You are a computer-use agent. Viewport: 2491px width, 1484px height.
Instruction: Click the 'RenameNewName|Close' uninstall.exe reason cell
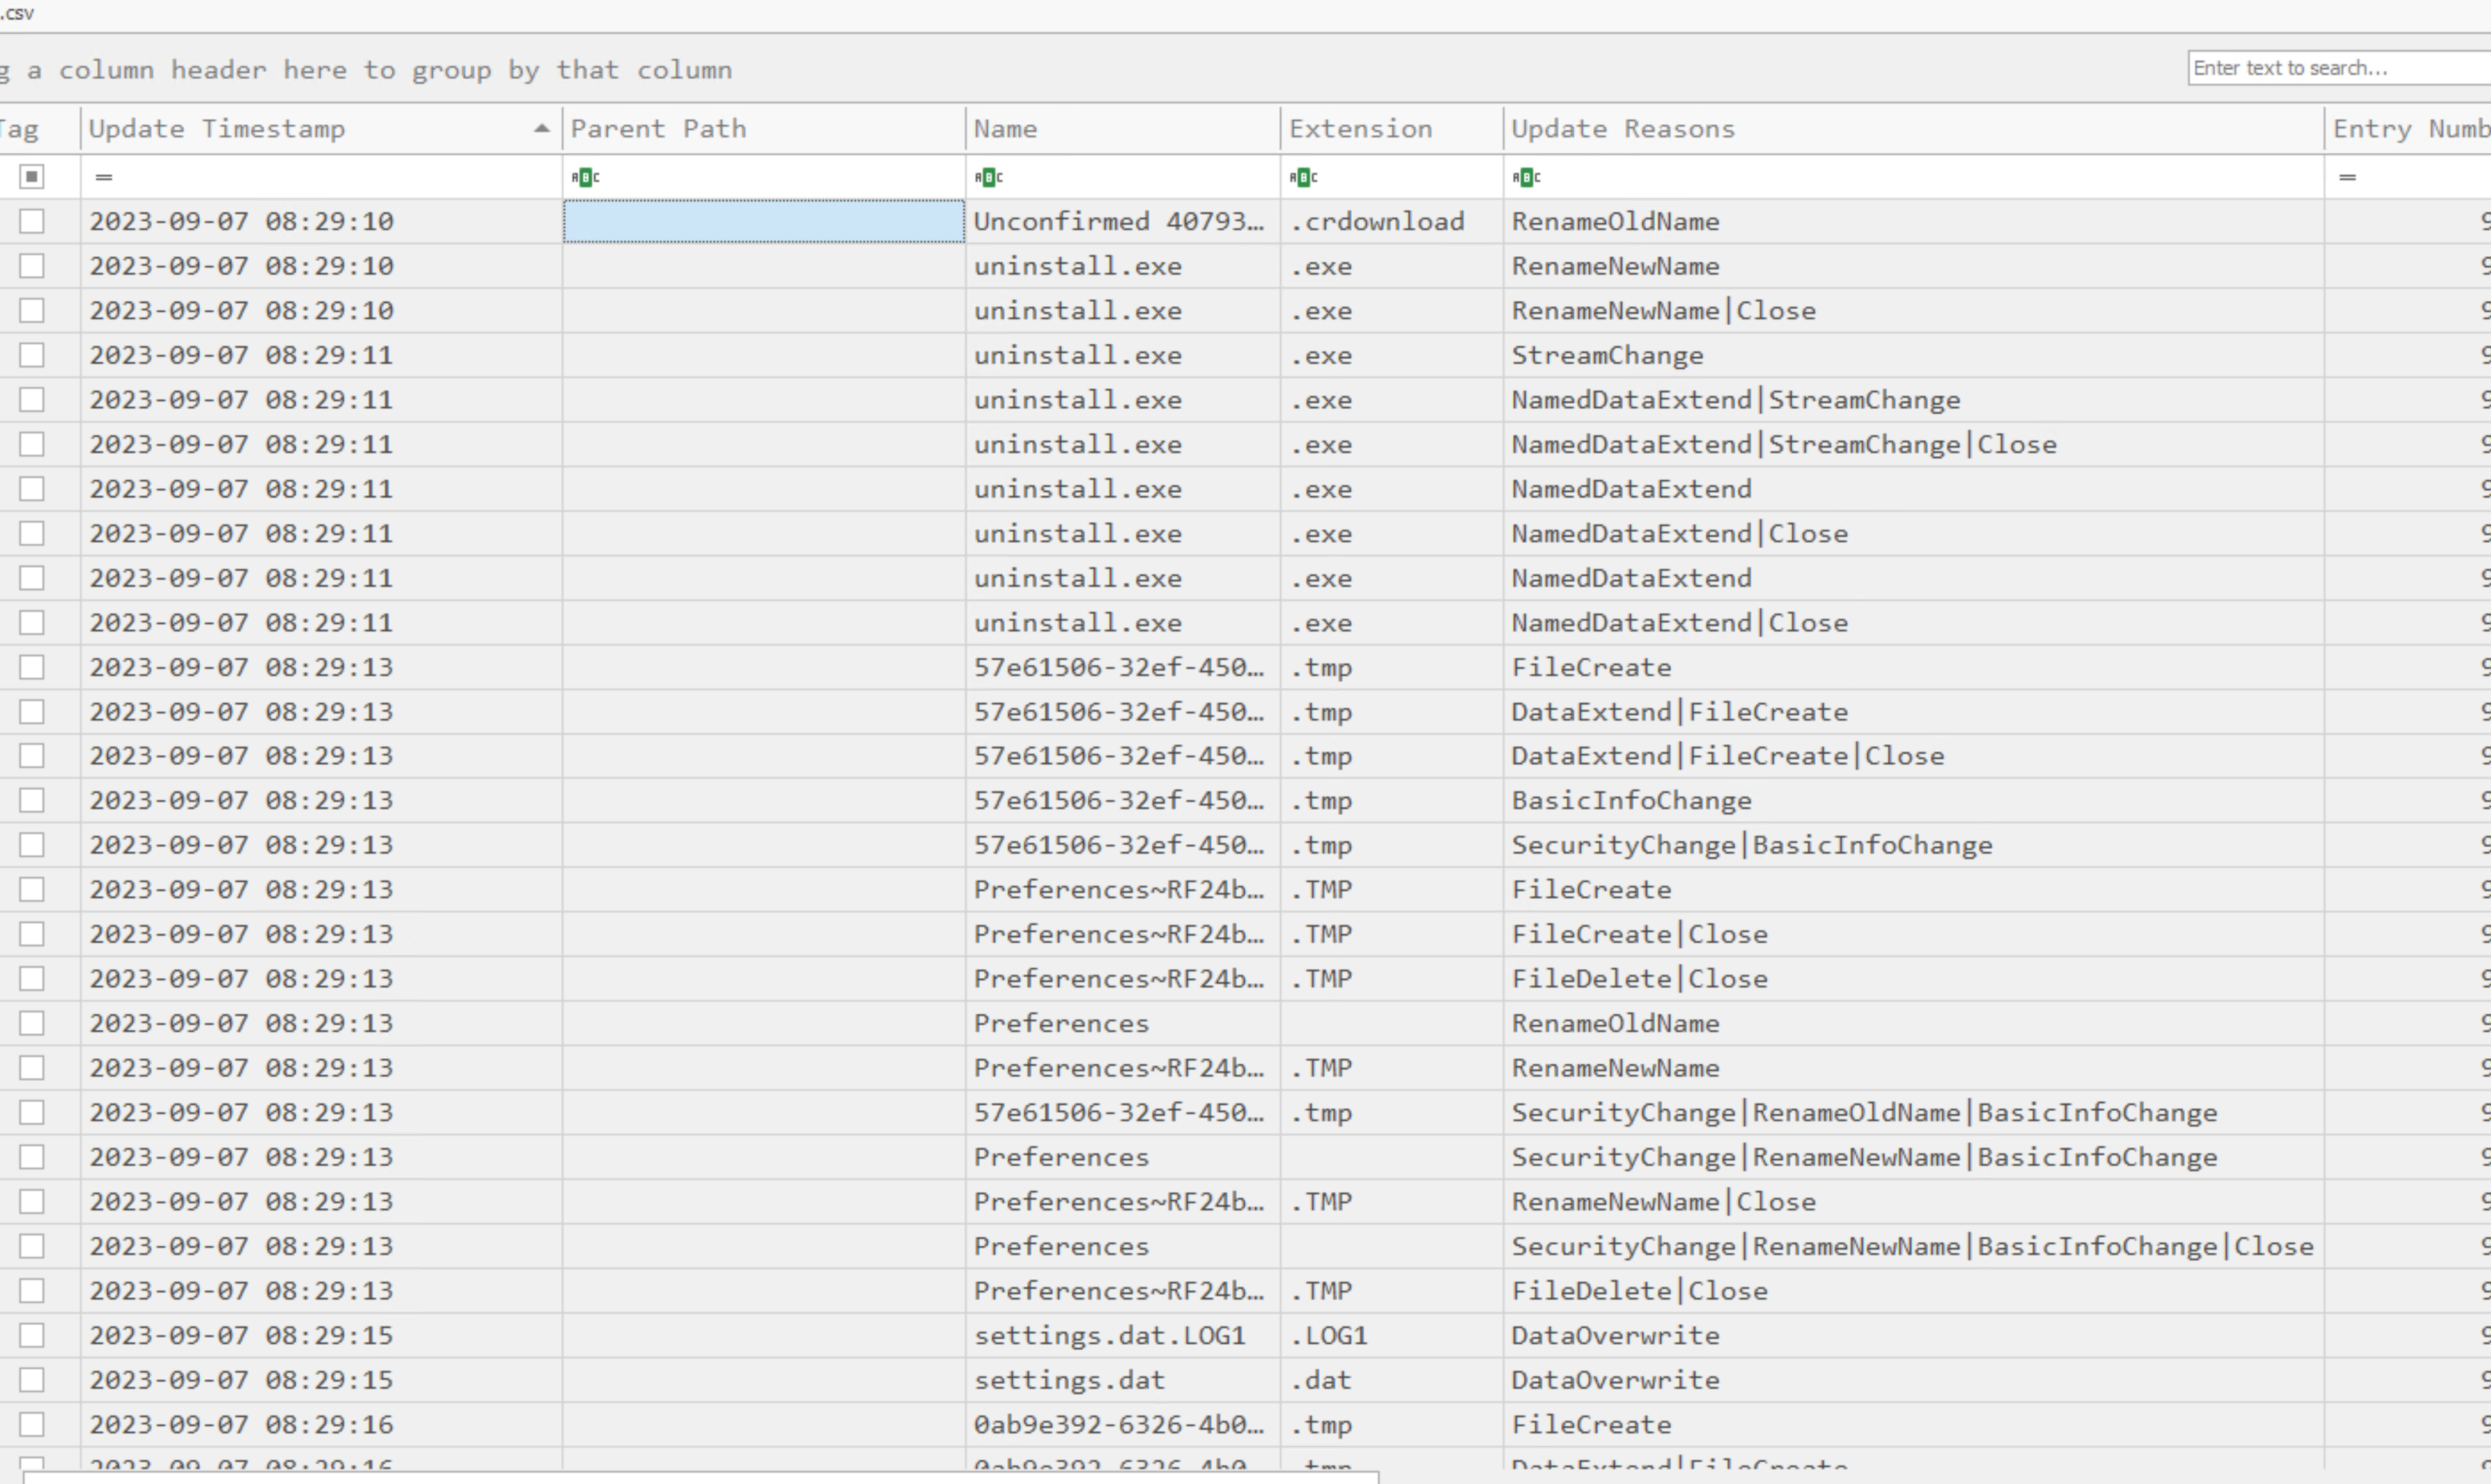(x=1913, y=311)
